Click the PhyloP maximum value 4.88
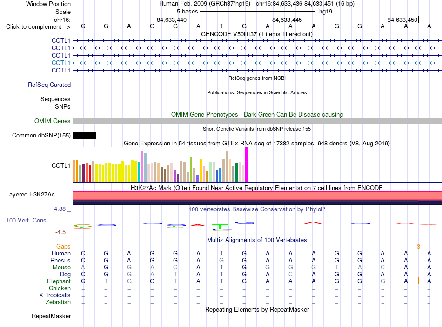This screenshot has width=442, height=327. click(60, 209)
